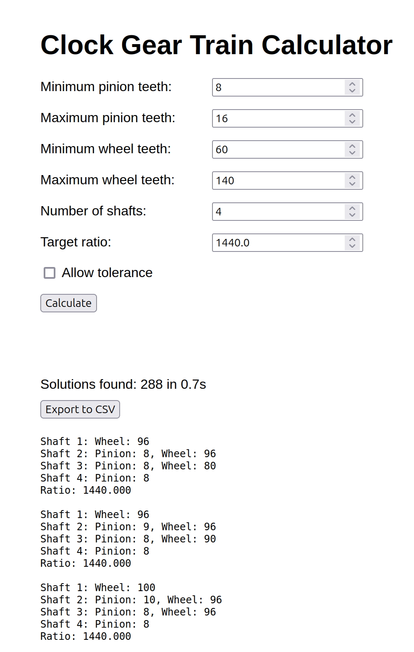This screenshot has width=414, height=652.
Task: Decrease number of shafts with down arrow
Action: coord(352,215)
